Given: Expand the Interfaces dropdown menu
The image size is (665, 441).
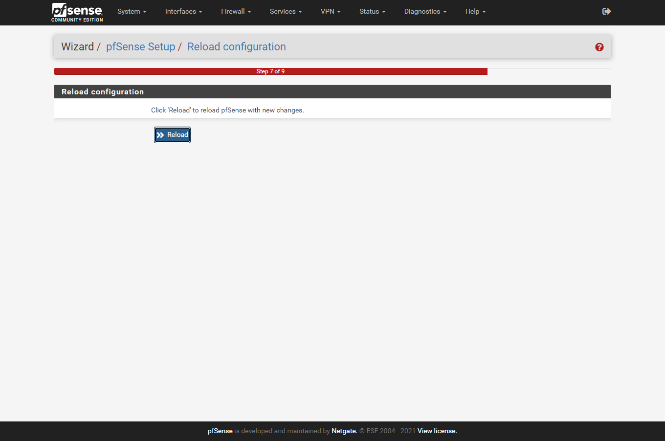Looking at the screenshot, I should (184, 11).
